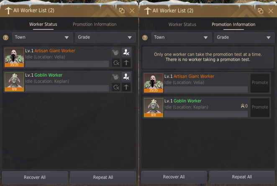Click the help question mark in the left panel
Image resolution: width=277 pixels, height=186 pixels.
pos(6,38)
